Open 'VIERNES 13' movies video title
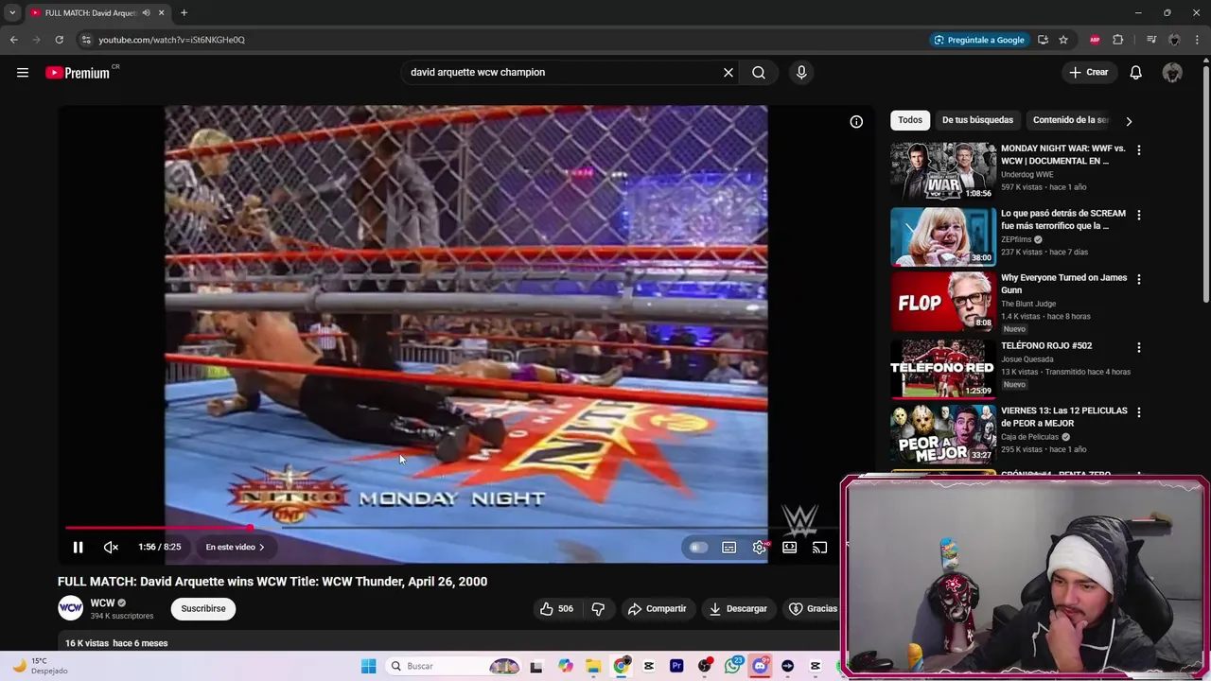 pyautogui.click(x=1064, y=416)
